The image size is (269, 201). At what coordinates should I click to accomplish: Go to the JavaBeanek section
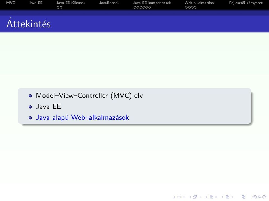[109, 3]
